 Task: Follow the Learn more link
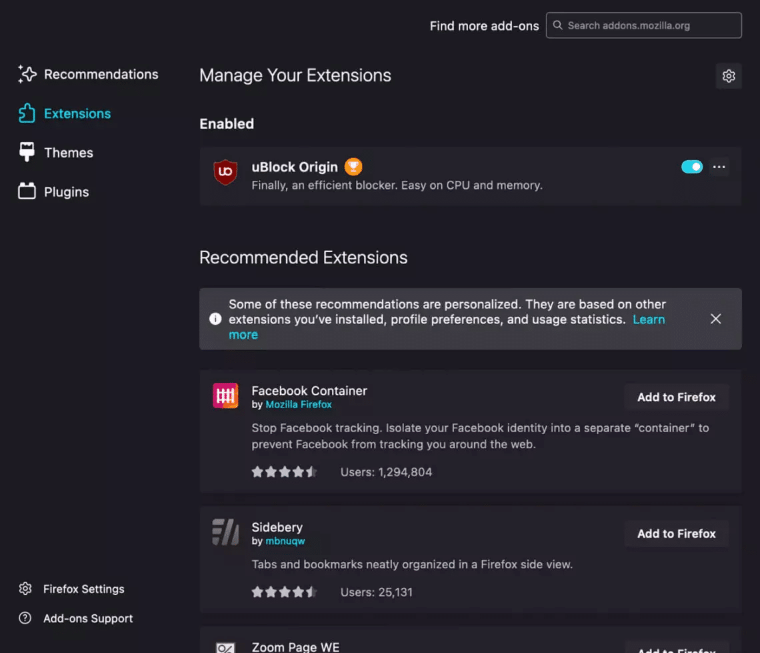649,319
